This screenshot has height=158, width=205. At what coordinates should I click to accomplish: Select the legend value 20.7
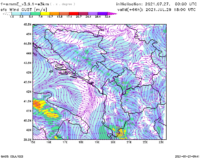point(79,17)
